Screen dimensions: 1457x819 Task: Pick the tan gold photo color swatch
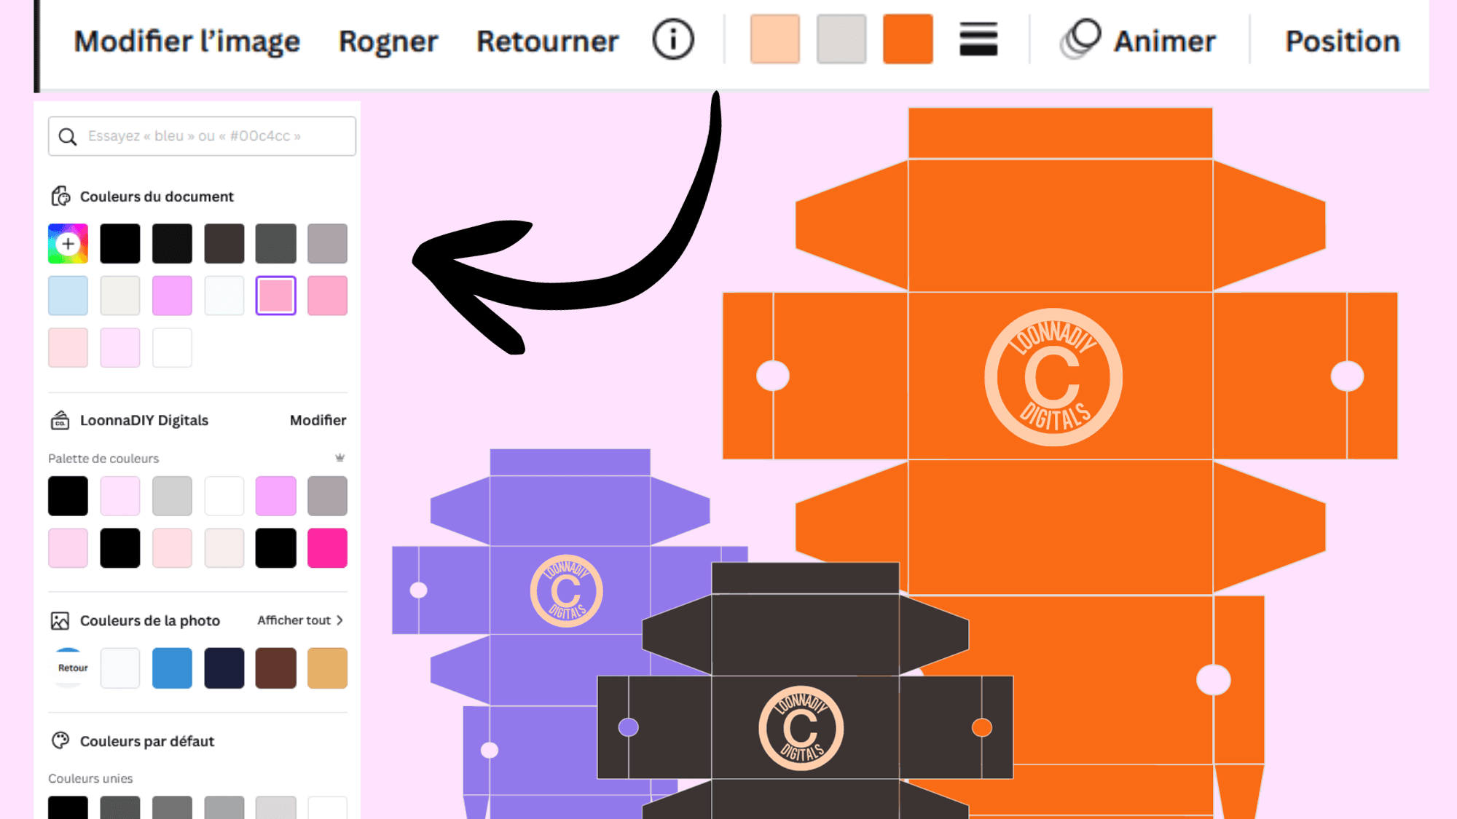327,668
